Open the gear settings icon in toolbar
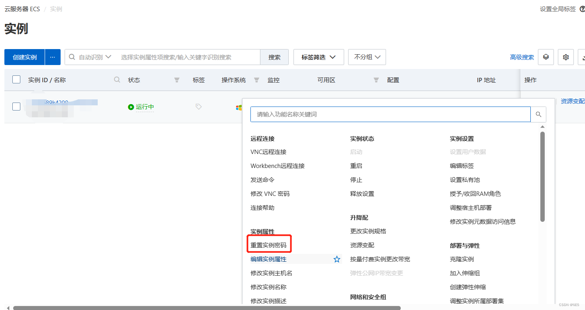The image size is (585, 310). (565, 57)
